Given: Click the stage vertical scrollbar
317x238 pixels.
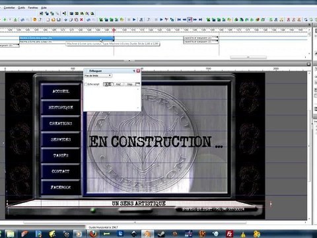Looking at the screenshot, I should tap(309, 145).
